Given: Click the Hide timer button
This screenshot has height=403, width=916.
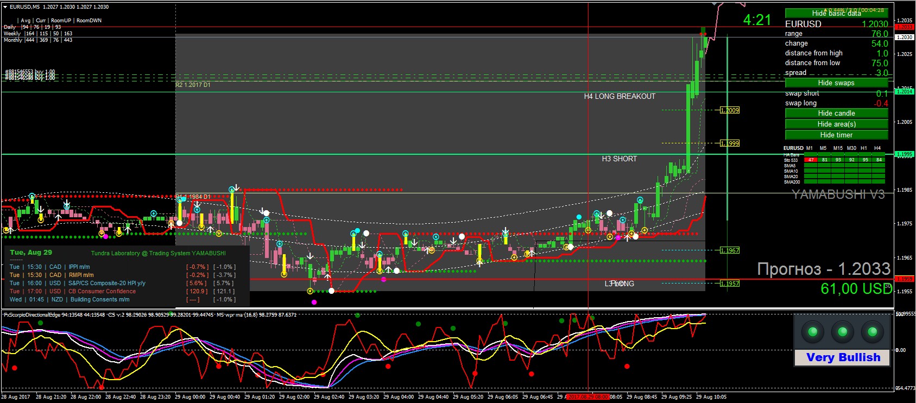Looking at the screenshot, I should 836,135.
